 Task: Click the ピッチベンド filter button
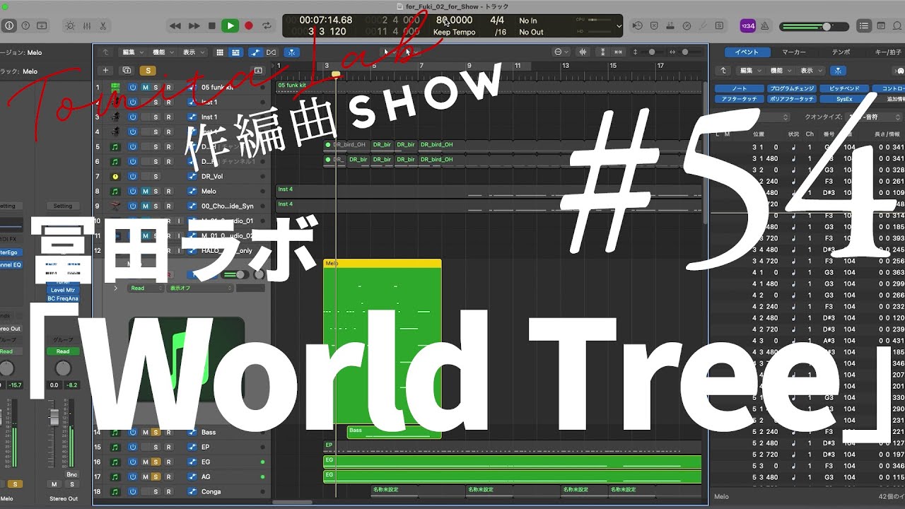coord(844,88)
